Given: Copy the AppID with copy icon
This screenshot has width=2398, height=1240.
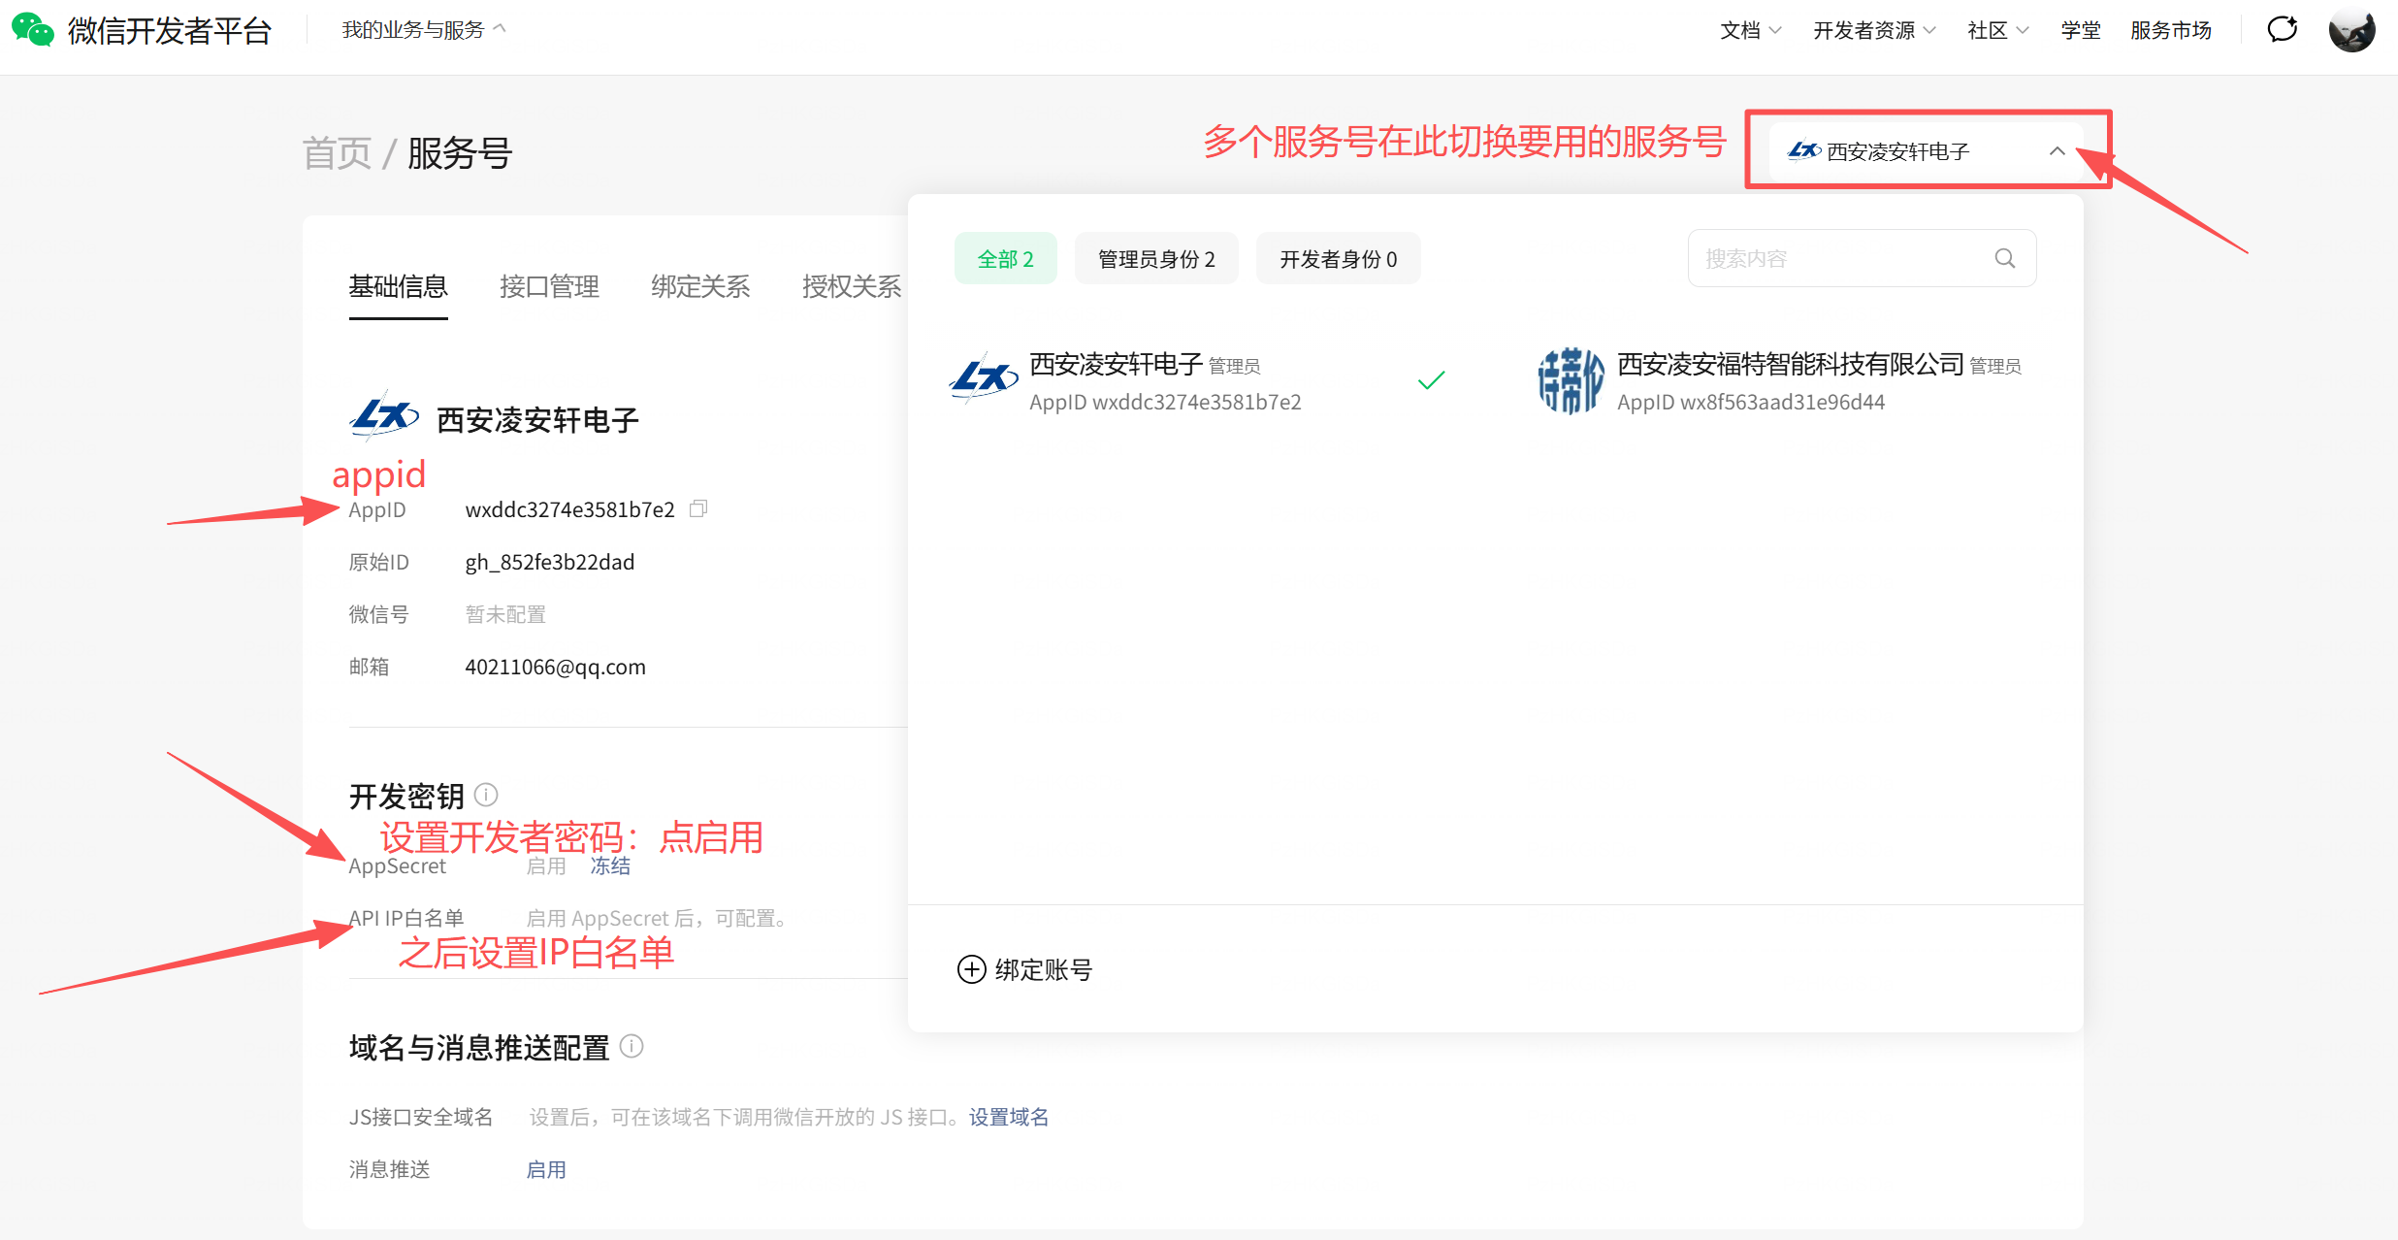Looking at the screenshot, I should click(x=698, y=508).
